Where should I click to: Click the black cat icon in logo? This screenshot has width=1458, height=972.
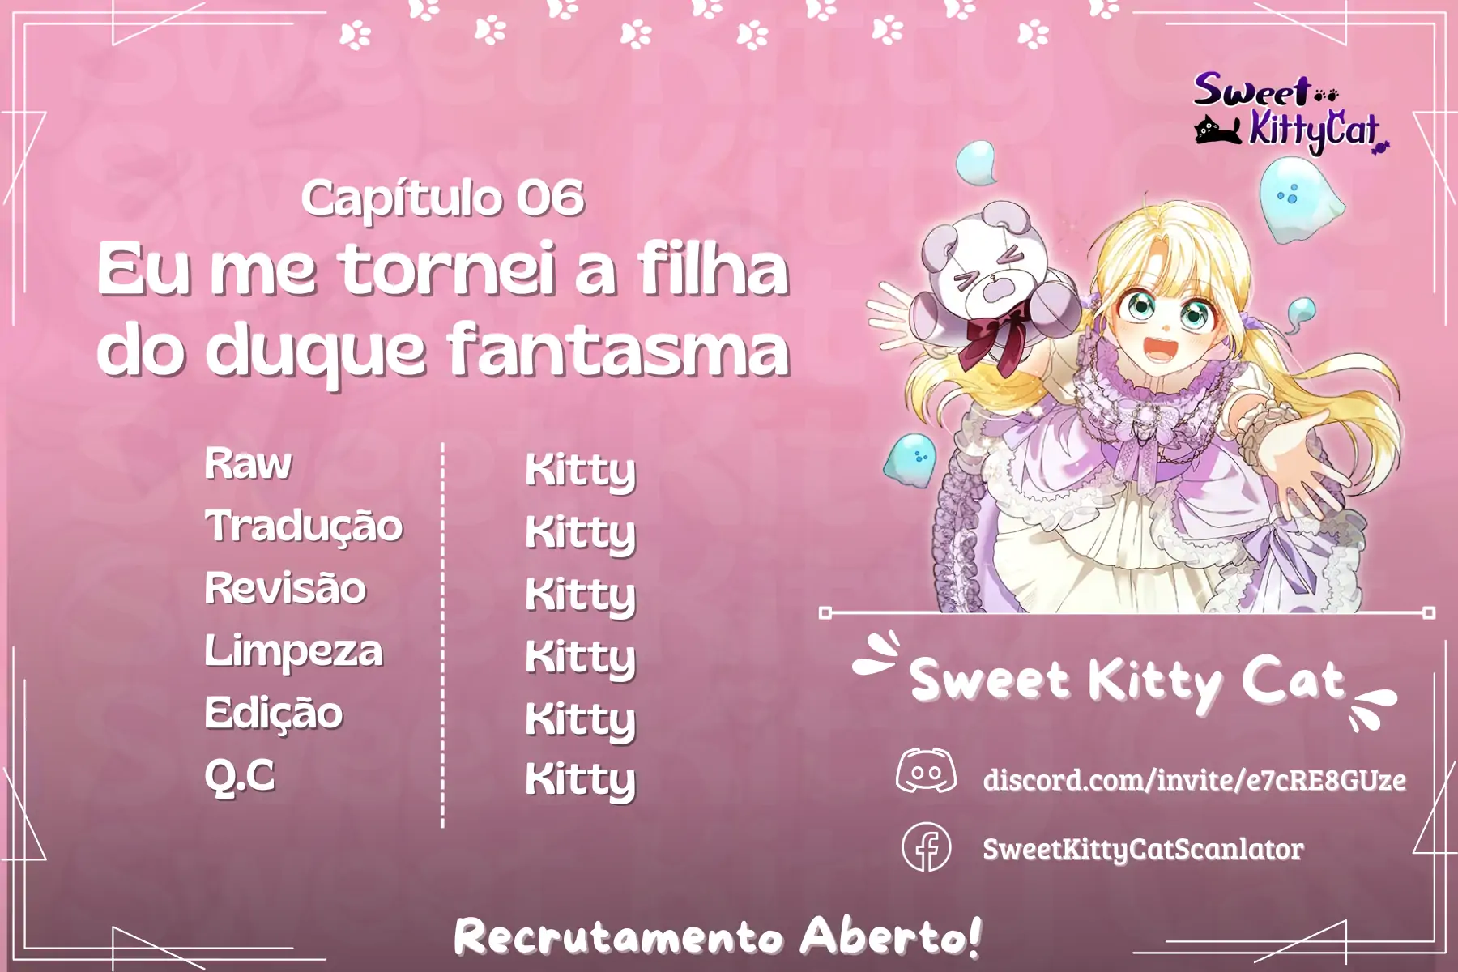(x=1218, y=130)
